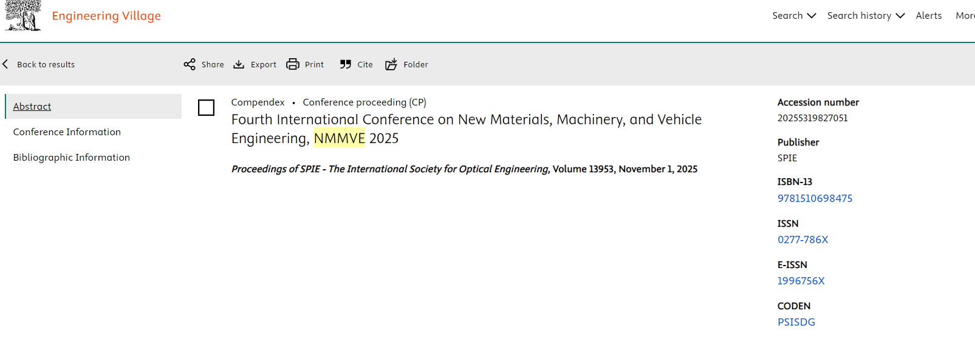Select the record checkbox beside title
Viewport: 975px width, 345px height.
(x=206, y=108)
